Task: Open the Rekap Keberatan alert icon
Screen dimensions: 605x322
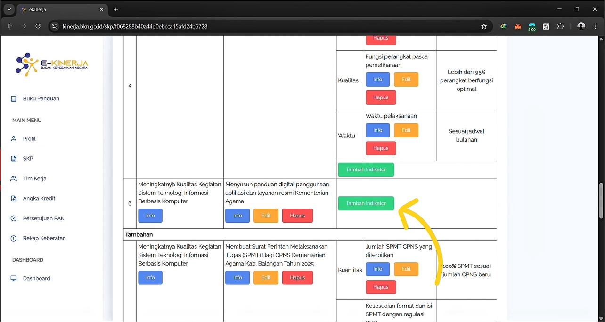Action: click(x=14, y=238)
